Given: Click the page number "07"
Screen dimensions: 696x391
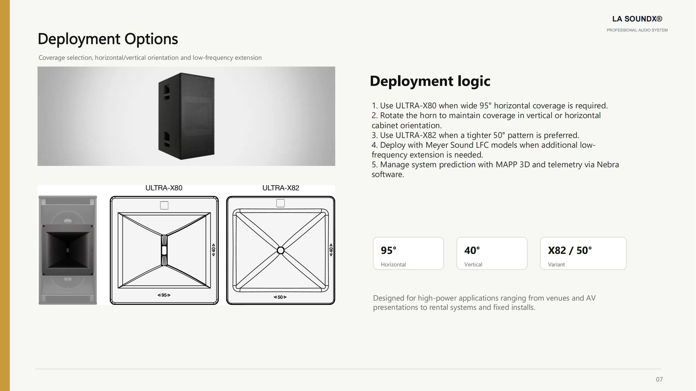Looking at the screenshot, I should point(659,380).
